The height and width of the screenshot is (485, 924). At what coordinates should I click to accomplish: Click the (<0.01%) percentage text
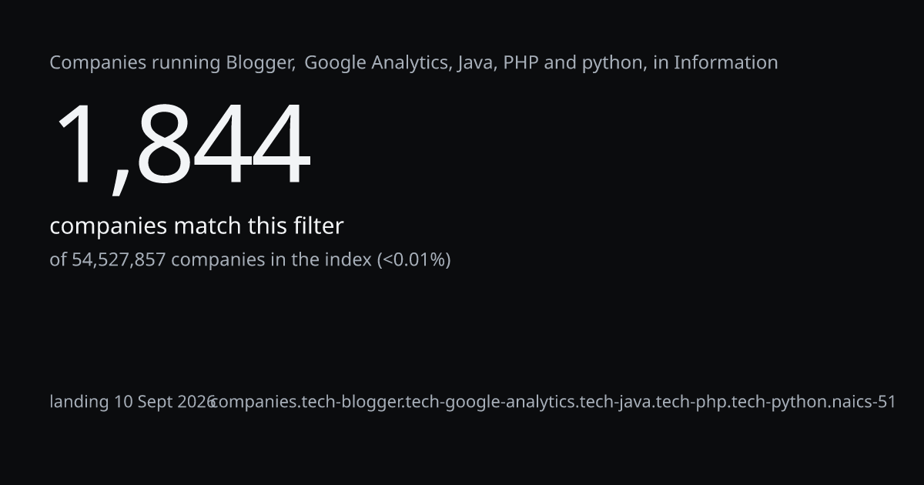coord(413,260)
